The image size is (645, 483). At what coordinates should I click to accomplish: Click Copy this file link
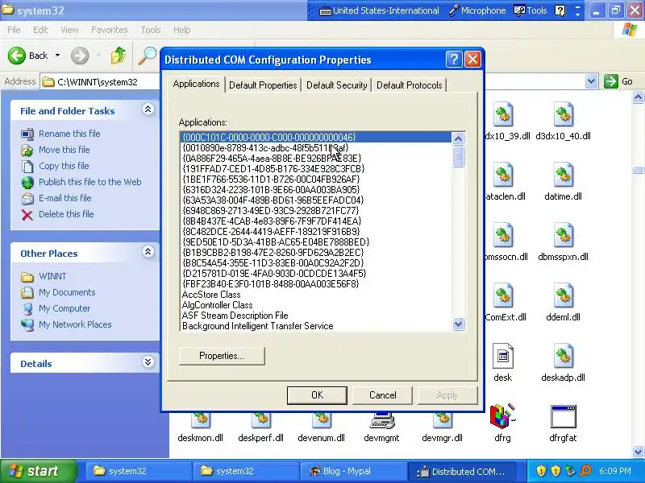point(64,166)
